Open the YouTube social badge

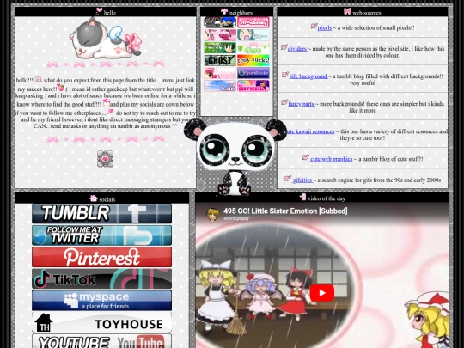pos(101,341)
